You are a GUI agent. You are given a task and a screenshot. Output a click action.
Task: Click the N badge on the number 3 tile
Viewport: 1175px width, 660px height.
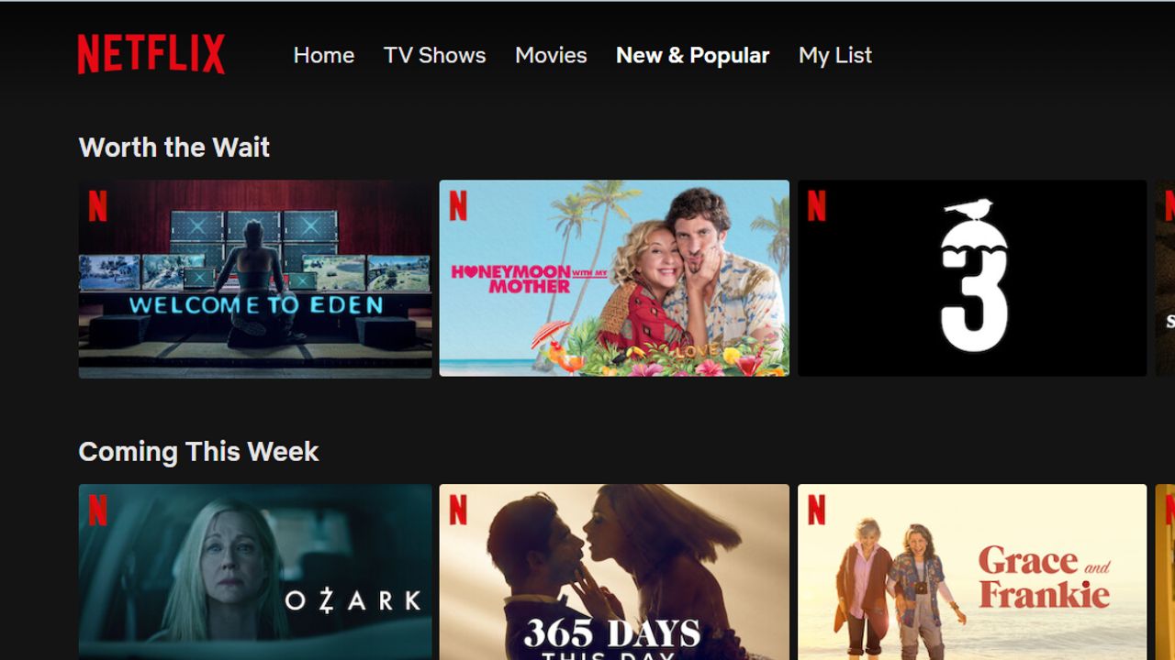click(x=816, y=206)
